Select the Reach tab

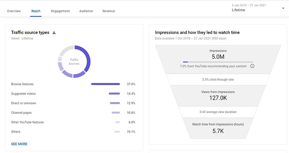click(36, 11)
